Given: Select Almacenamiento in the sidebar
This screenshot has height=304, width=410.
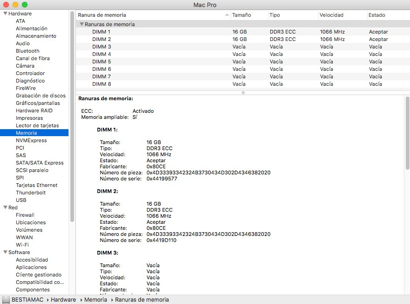Looking at the screenshot, I should tap(36, 36).
